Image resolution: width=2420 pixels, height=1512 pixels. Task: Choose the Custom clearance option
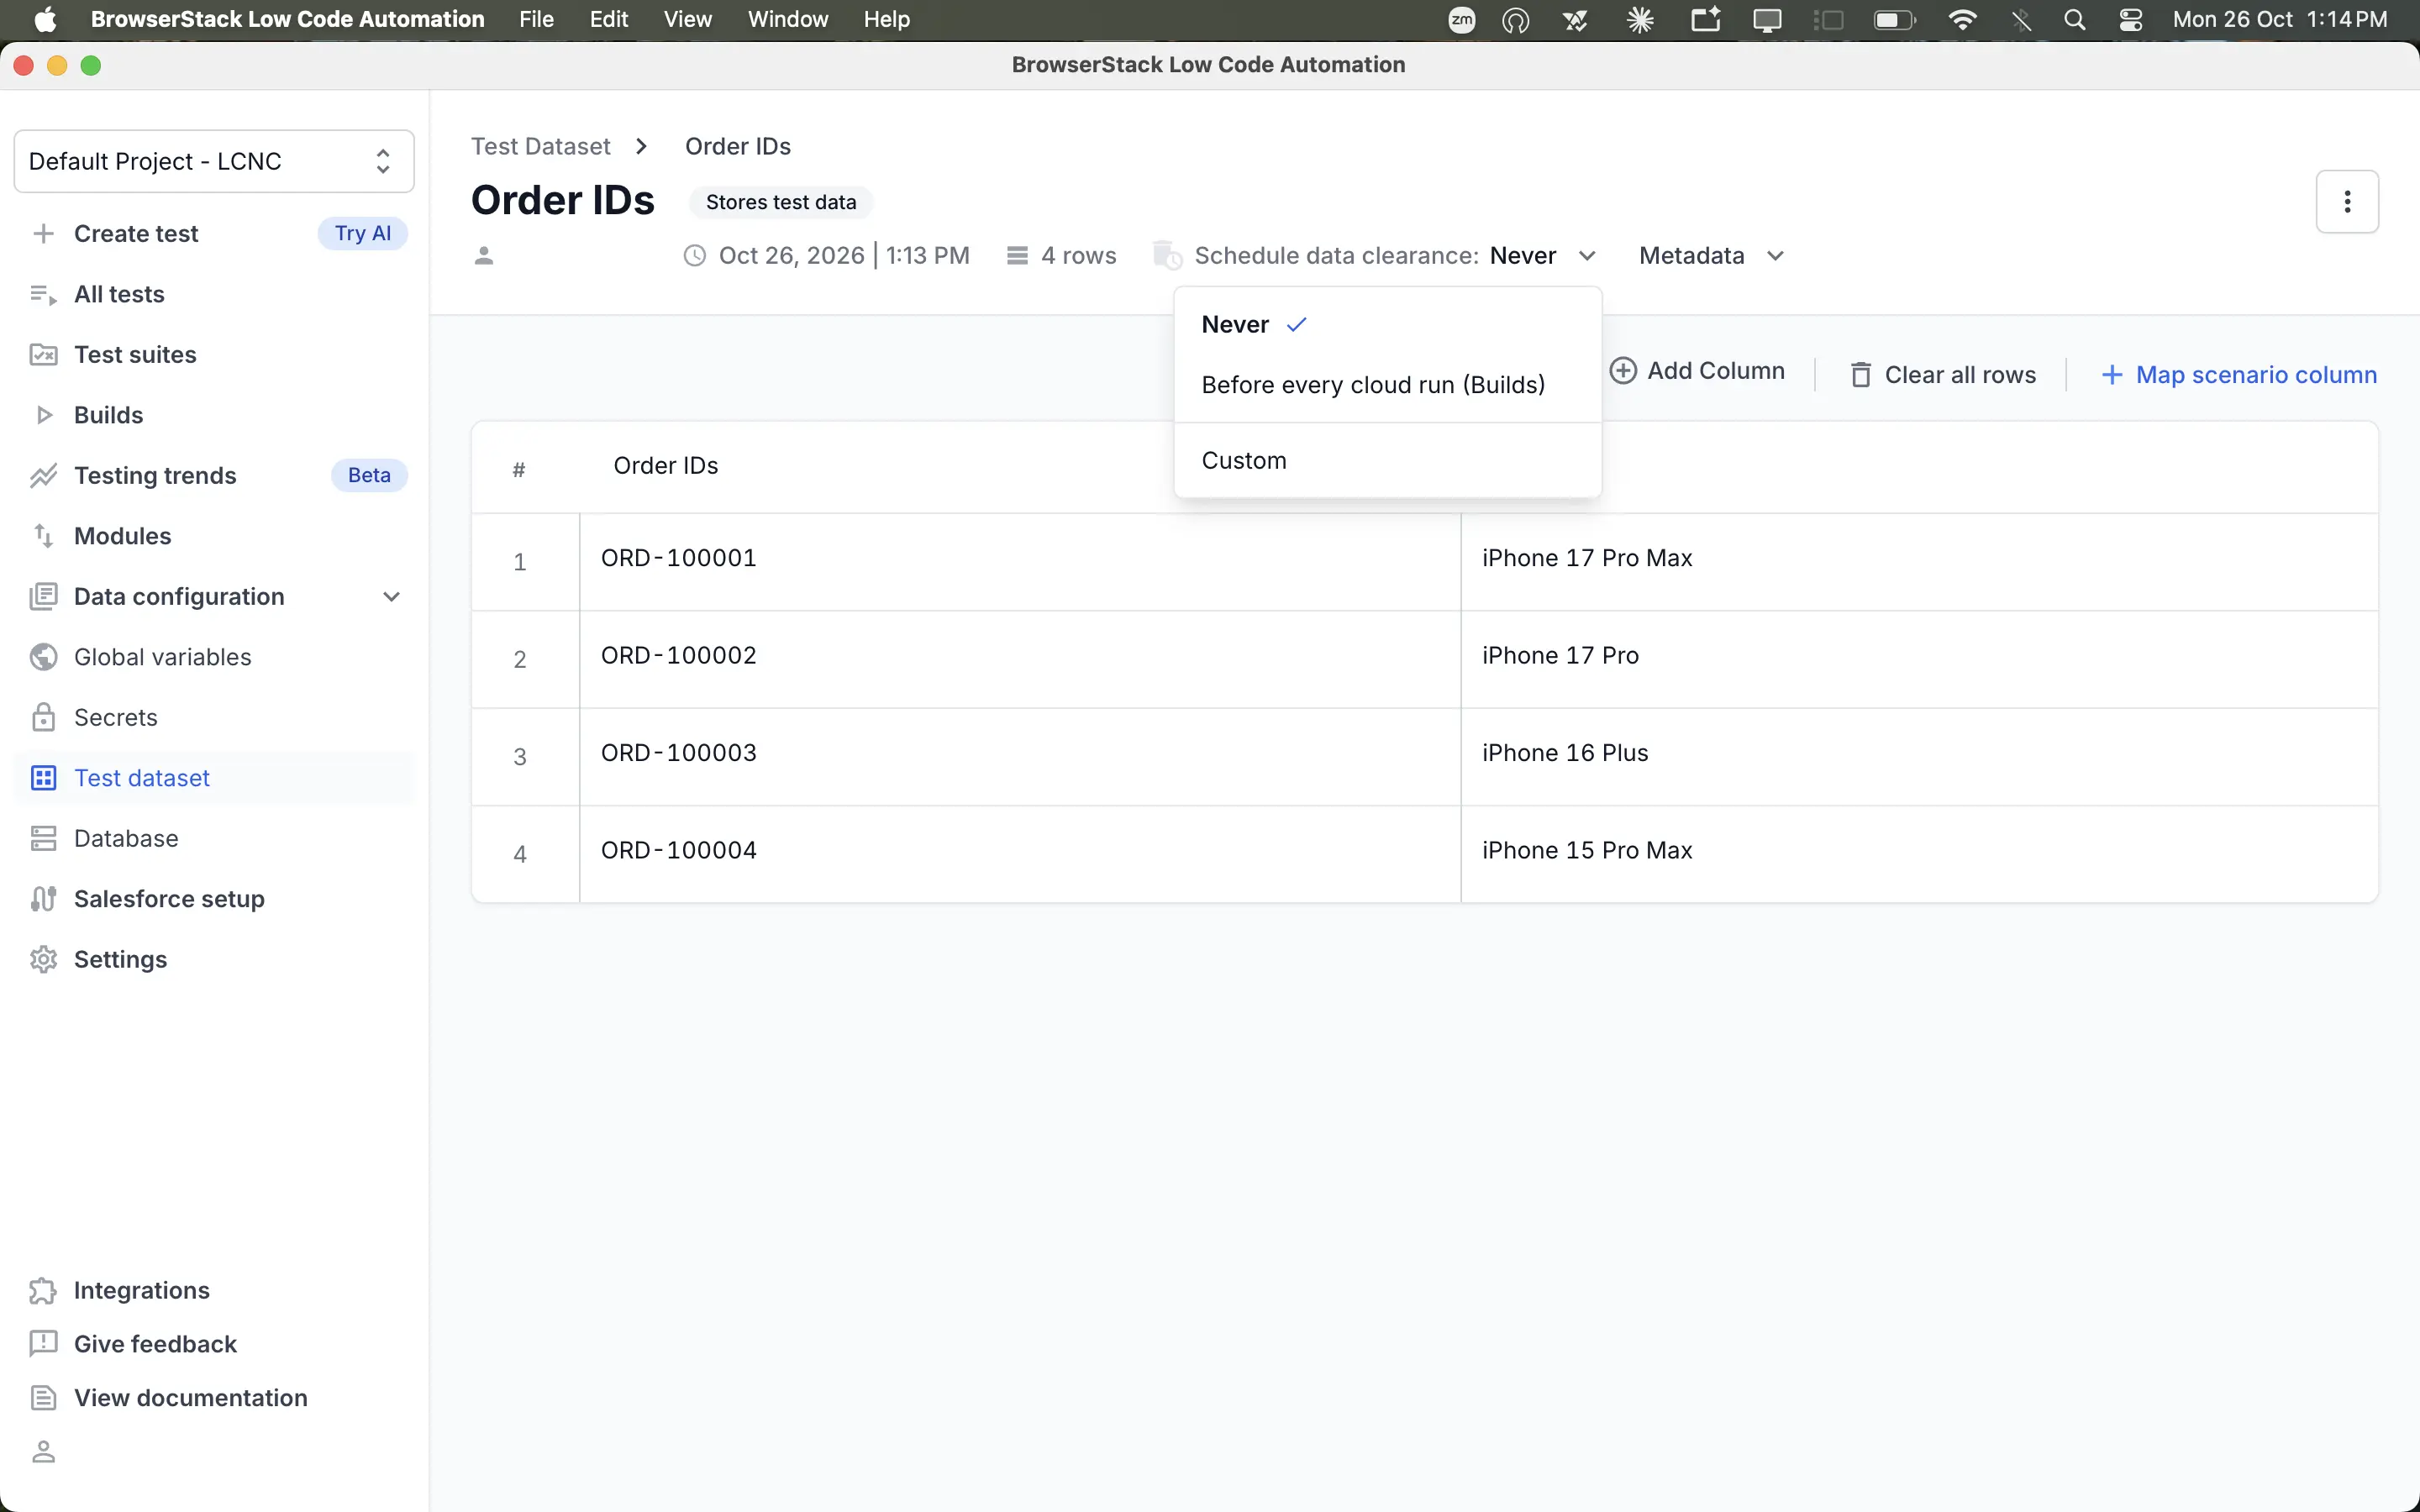coord(1388,461)
